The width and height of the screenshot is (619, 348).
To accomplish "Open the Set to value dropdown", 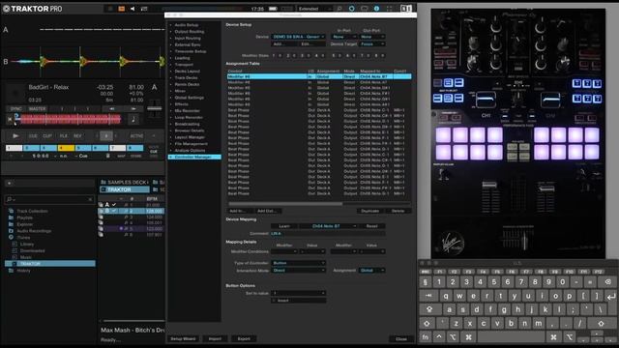I will [x=299, y=293].
